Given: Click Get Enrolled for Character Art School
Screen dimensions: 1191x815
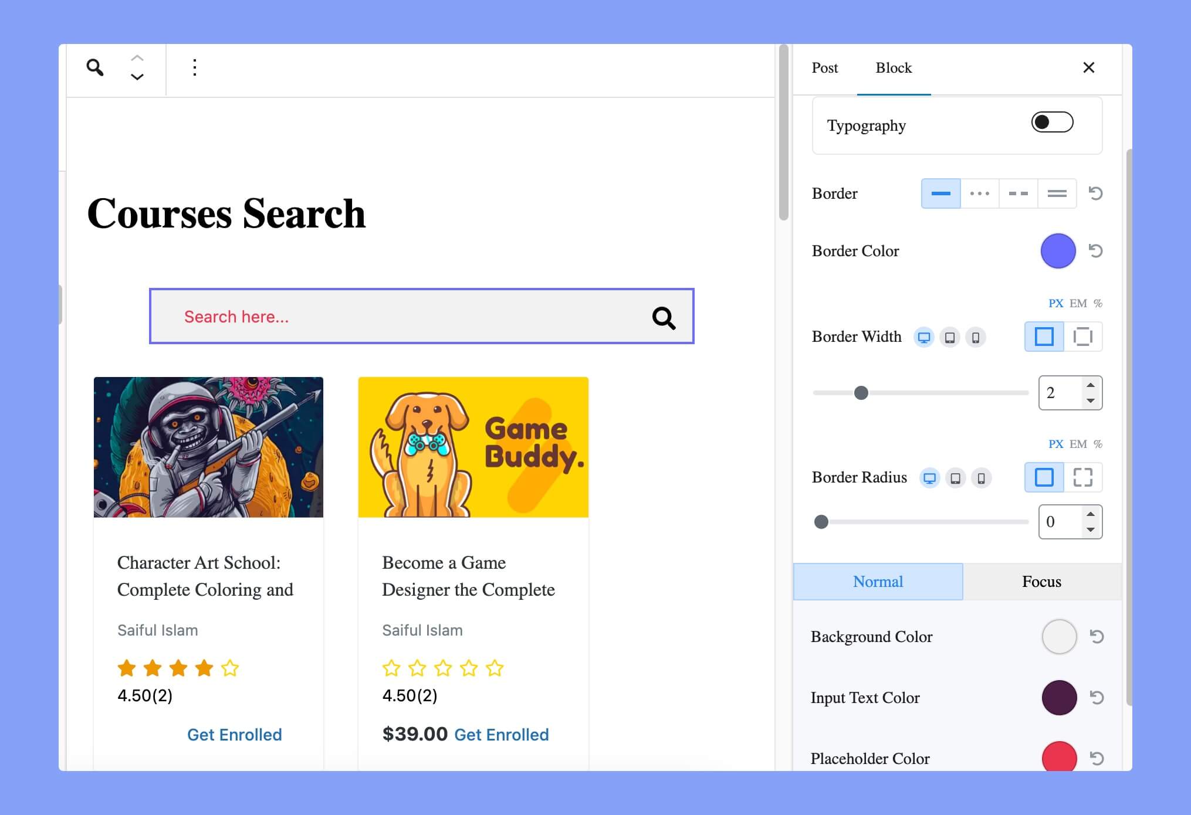Looking at the screenshot, I should (235, 735).
